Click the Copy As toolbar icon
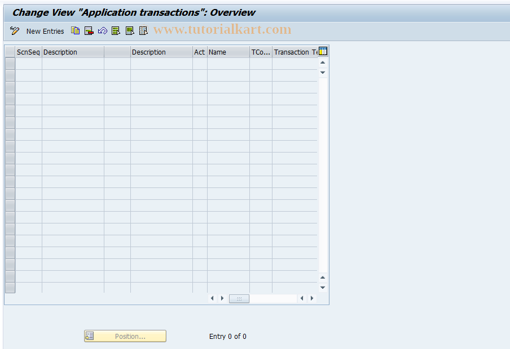The width and height of the screenshot is (510, 349). click(x=76, y=31)
